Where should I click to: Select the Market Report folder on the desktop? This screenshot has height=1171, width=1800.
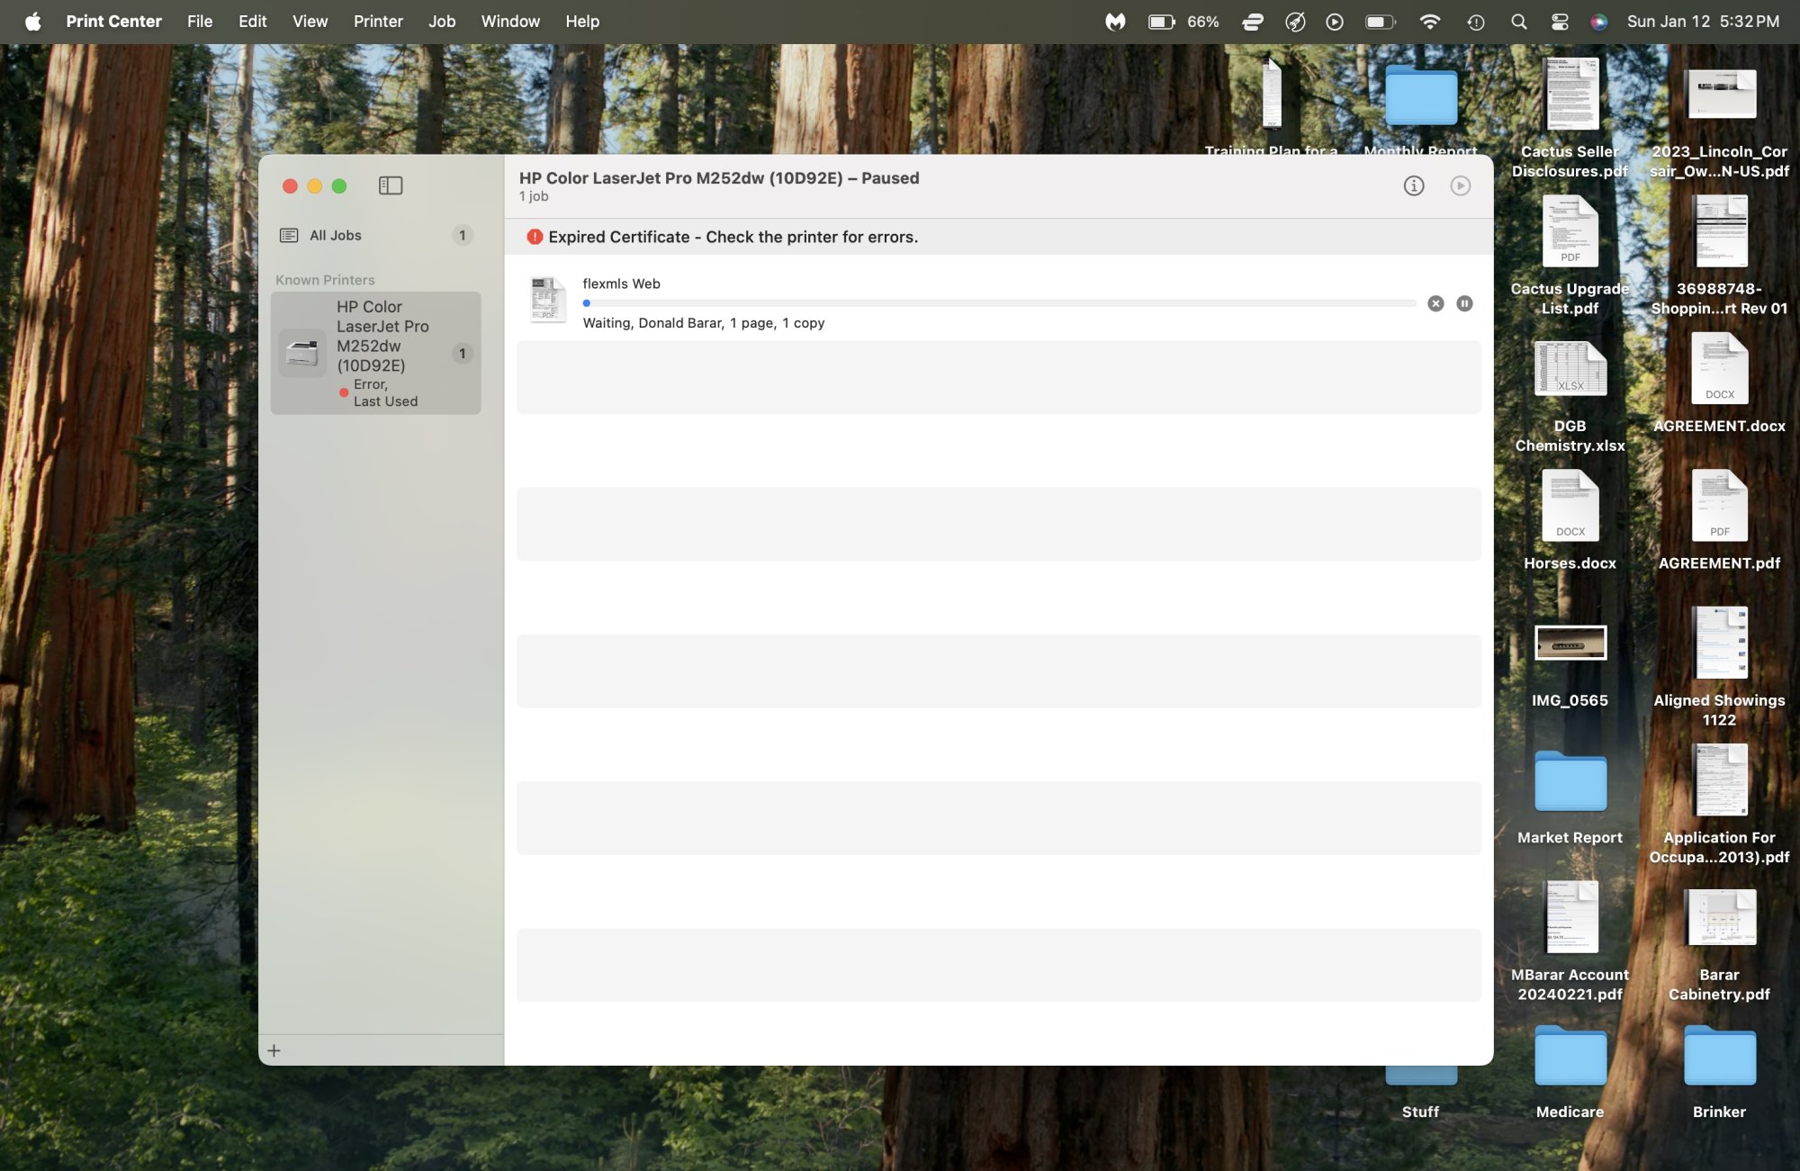click(x=1570, y=782)
